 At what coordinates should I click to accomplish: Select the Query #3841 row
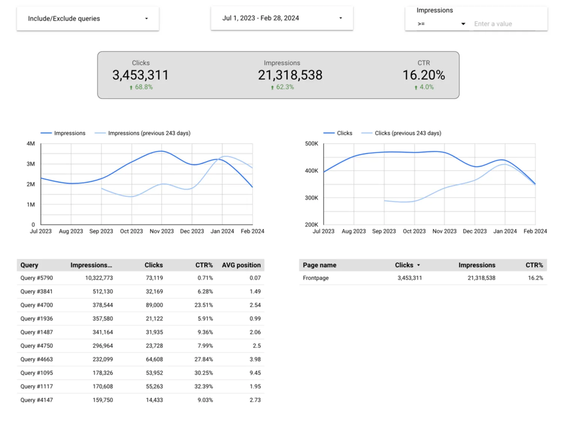click(x=140, y=292)
